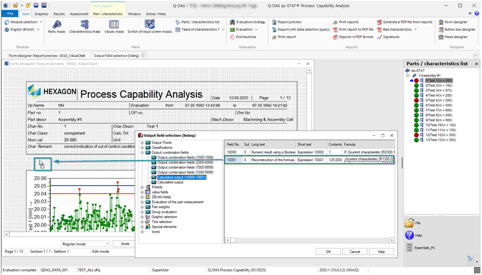Close the Output field selection tab

pyautogui.click(x=143, y=56)
